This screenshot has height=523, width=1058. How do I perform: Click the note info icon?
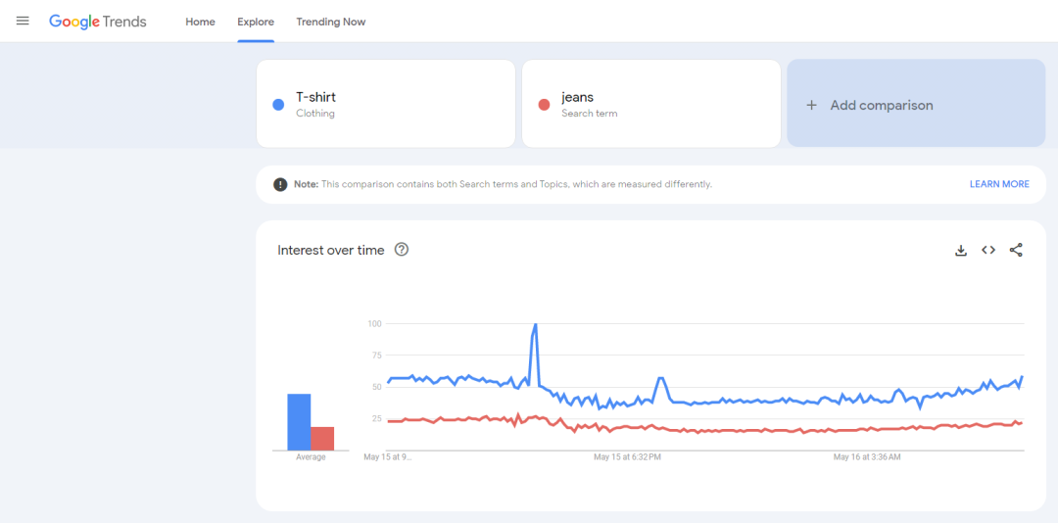(280, 184)
